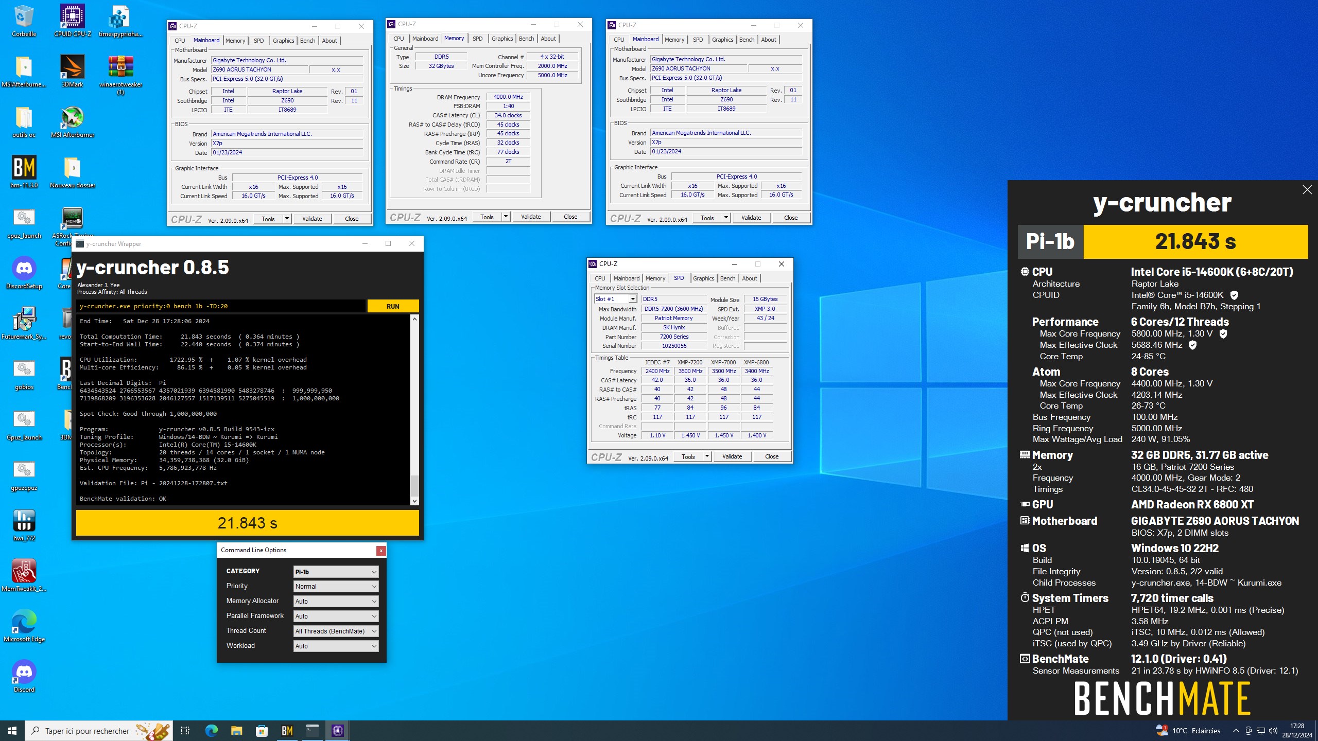Switch to Graphics tab in left CPU-Z window
Viewport: 1318px width, 741px height.
(x=283, y=41)
